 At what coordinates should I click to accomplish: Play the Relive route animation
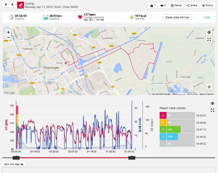(176, 5)
